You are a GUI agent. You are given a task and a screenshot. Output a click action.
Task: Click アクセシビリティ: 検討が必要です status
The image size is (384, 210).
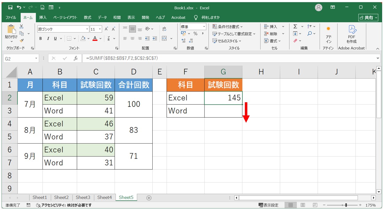64,205
